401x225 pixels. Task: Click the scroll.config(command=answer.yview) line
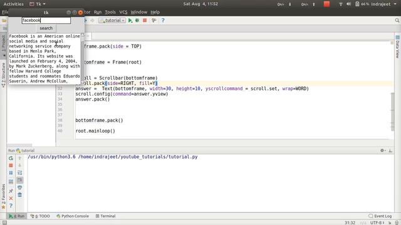[x=122, y=94]
